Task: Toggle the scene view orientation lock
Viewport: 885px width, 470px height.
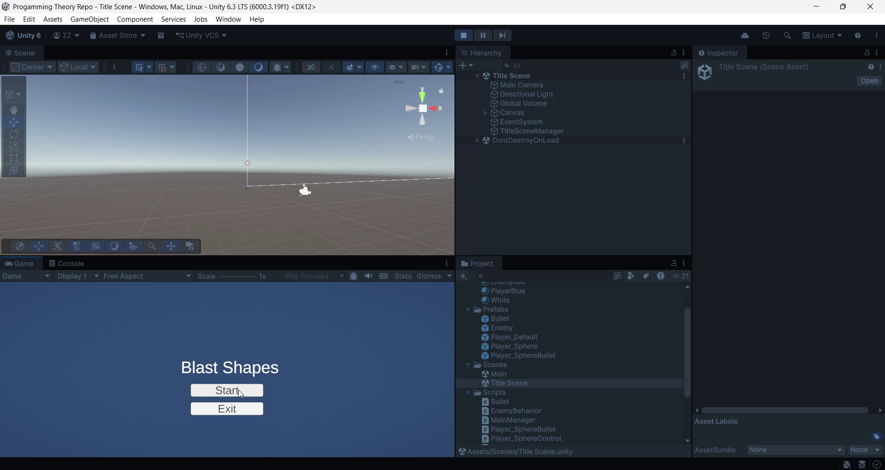Action: 441,91
